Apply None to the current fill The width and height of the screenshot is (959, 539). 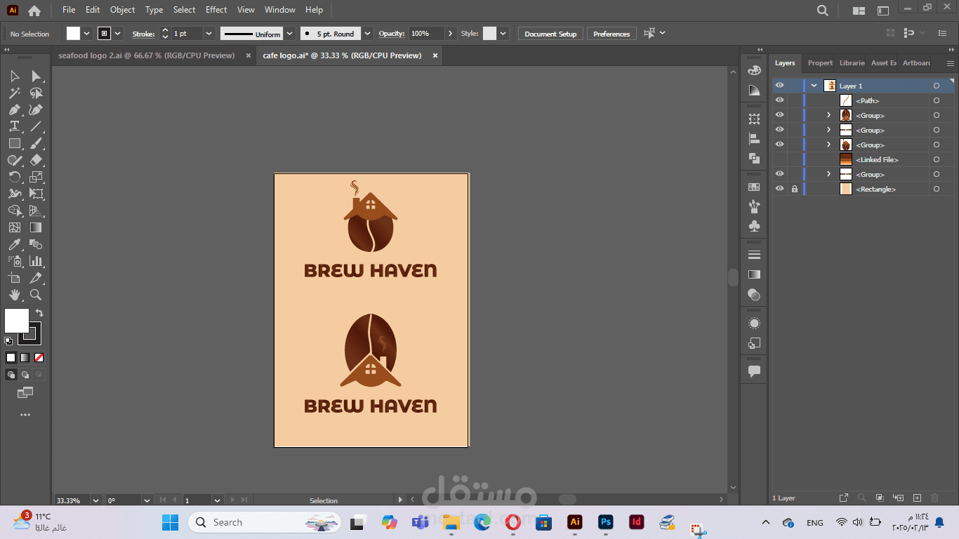pos(39,357)
